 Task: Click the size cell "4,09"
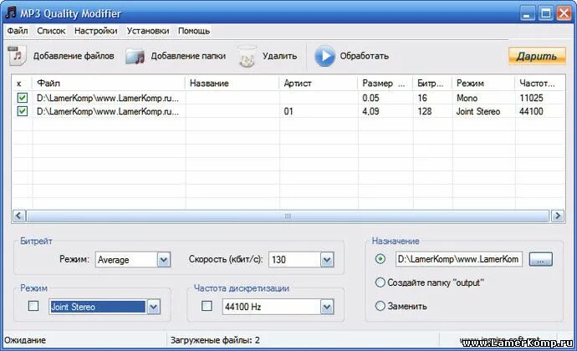370,111
